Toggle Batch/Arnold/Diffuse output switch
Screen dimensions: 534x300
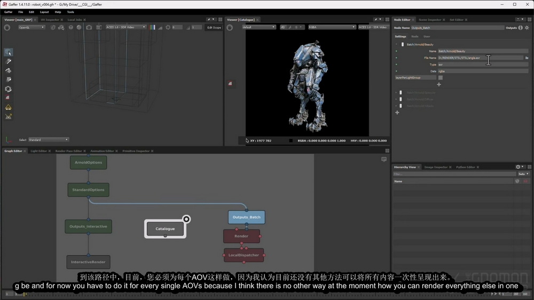click(401, 99)
